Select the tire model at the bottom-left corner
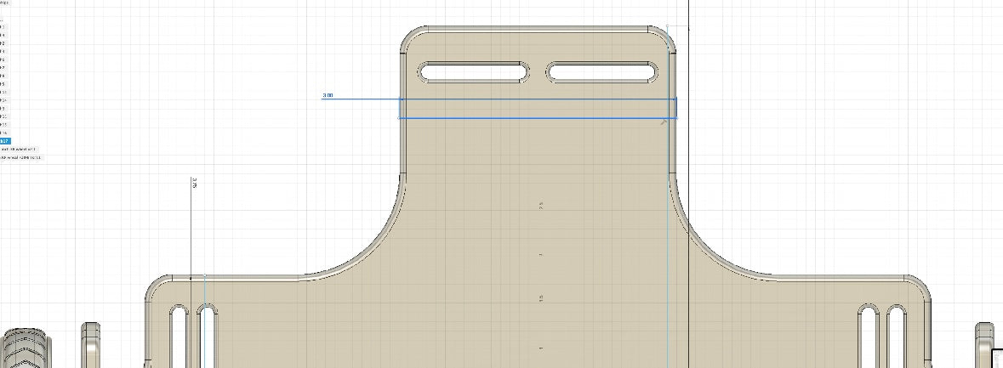The height and width of the screenshot is (368, 1003). point(25,348)
